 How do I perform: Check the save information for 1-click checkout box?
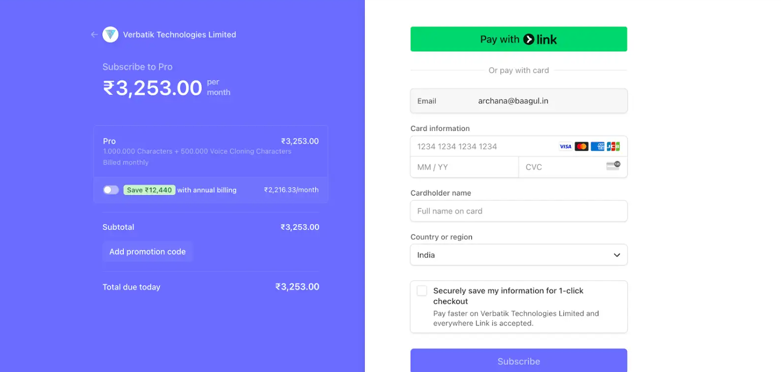(x=422, y=290)
